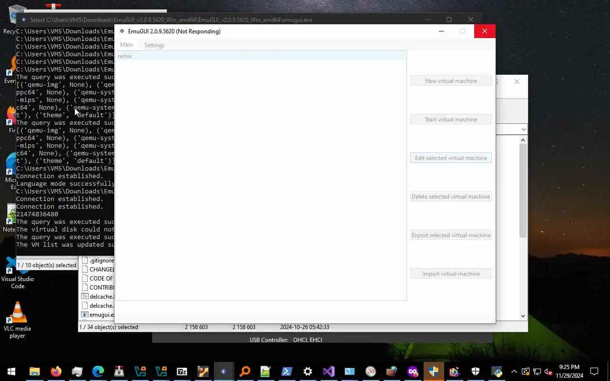Show hidden system tray icons

click(x=514, y=371)
